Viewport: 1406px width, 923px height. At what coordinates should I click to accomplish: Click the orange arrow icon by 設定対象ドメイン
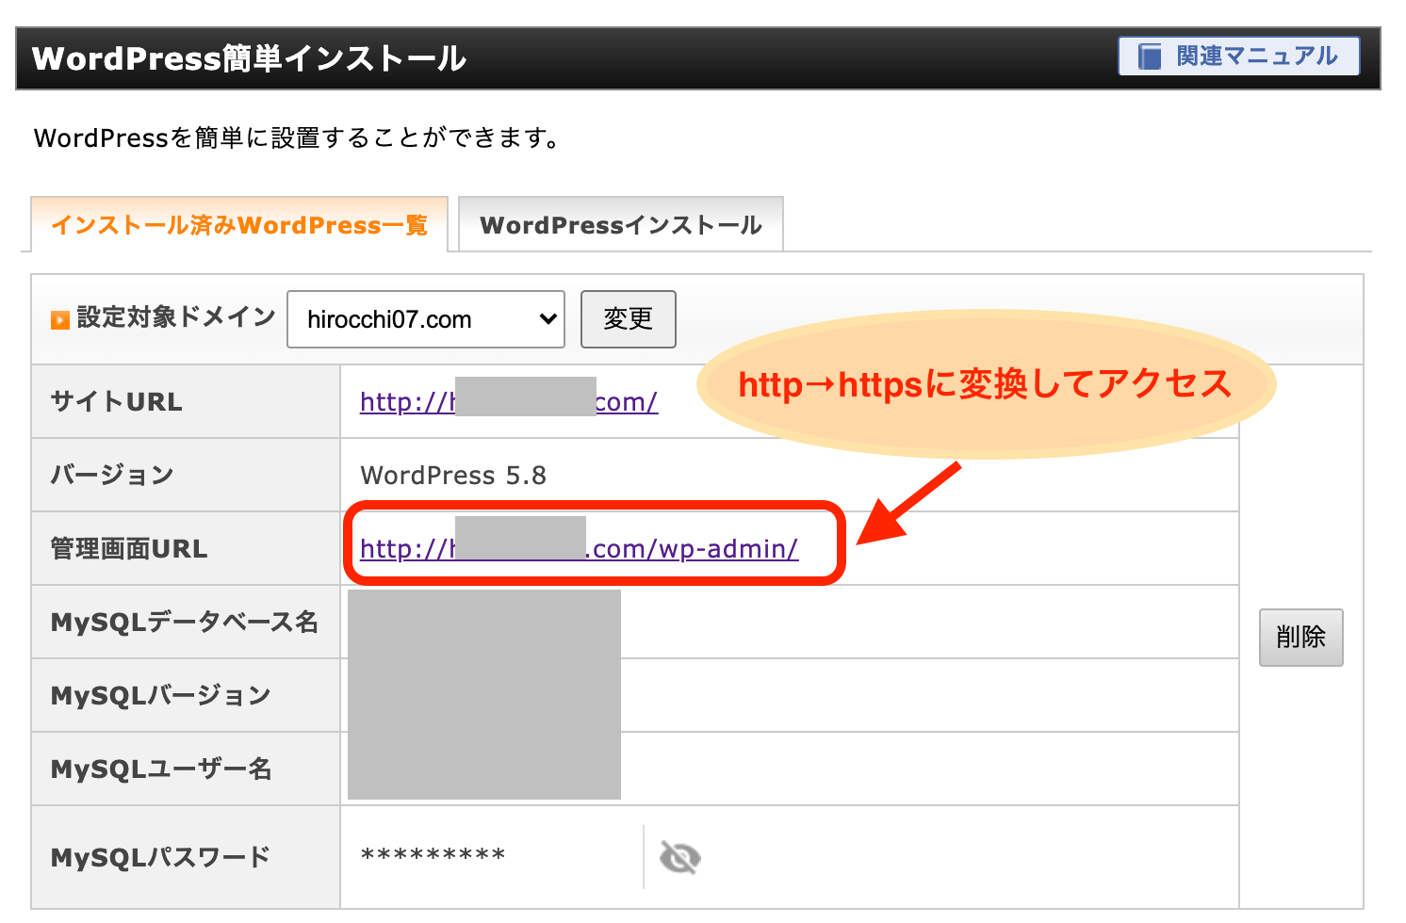(x=60, y=320)
